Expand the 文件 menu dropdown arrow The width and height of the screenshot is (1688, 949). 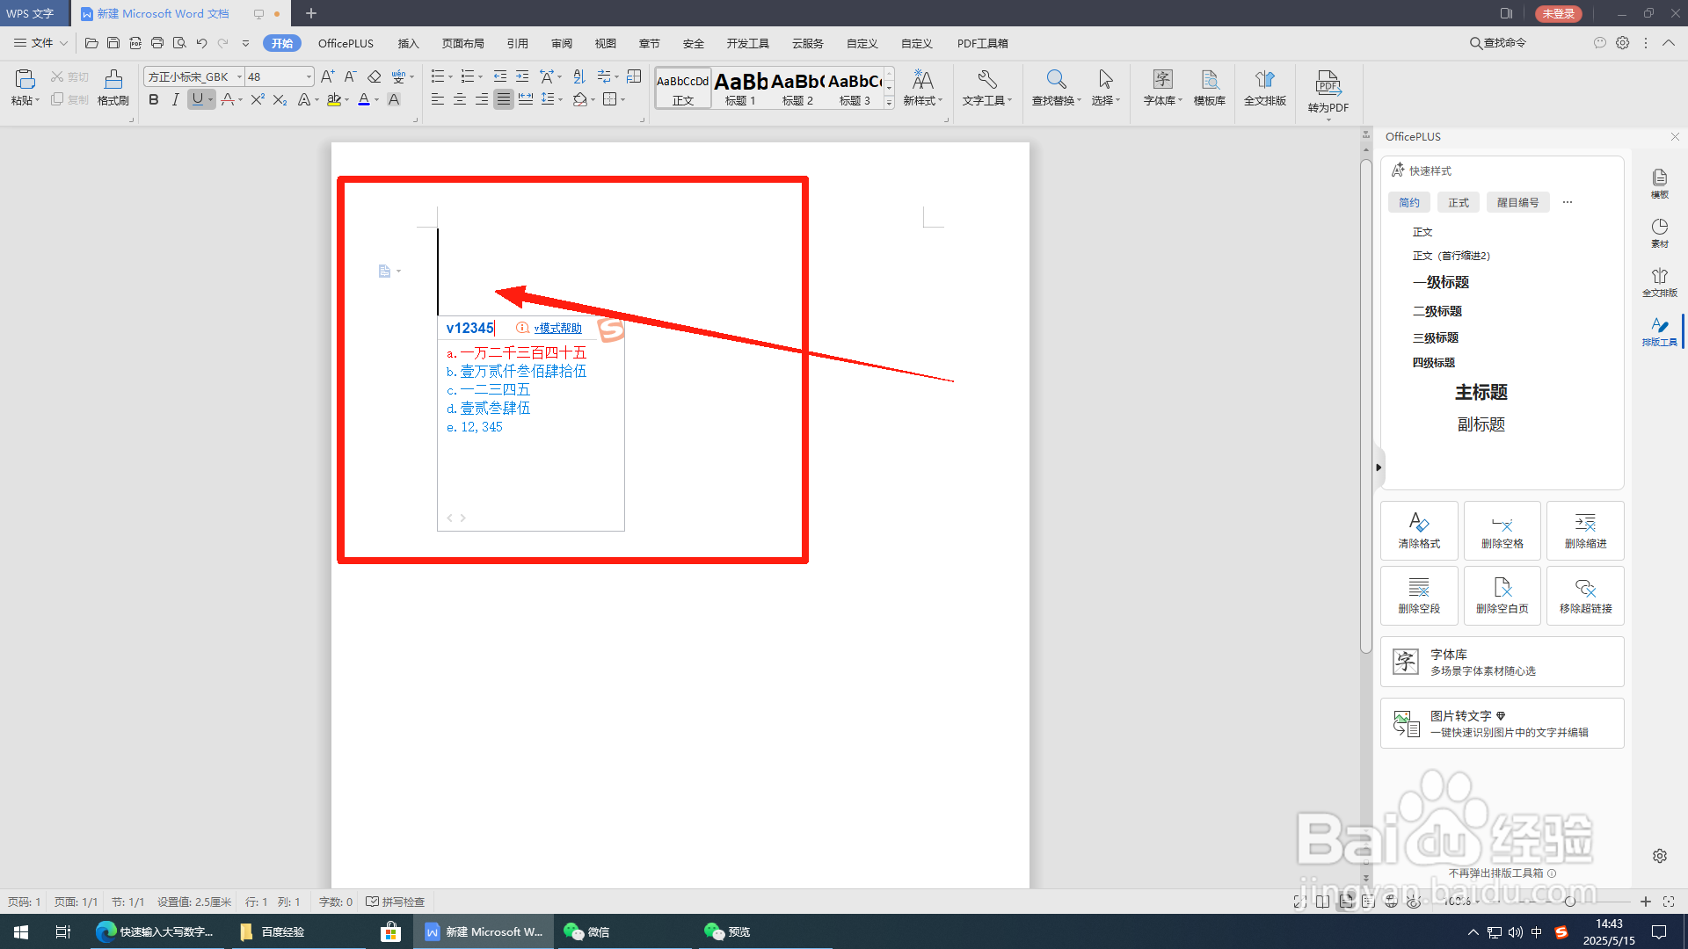(x=63, y=43)
